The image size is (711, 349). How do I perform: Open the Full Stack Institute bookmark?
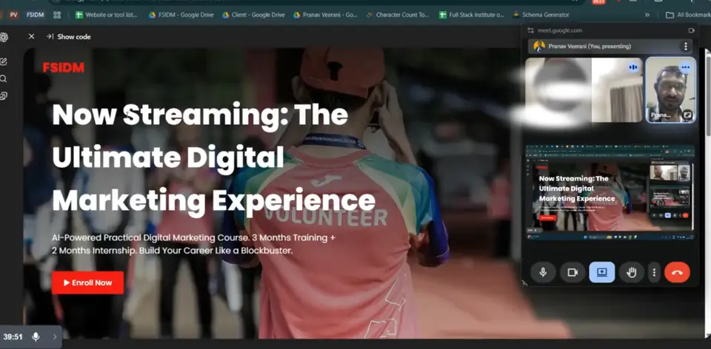472,15
